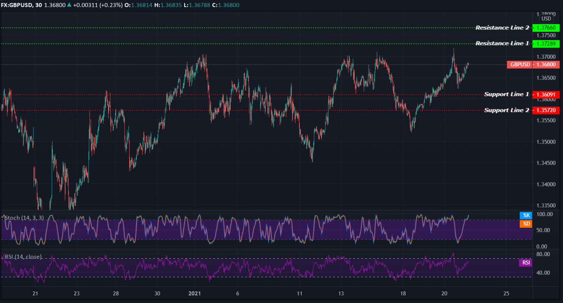Click the 1.35720 red price tag
The height and width of the screenshot is (303, 563).
(546, 110)
